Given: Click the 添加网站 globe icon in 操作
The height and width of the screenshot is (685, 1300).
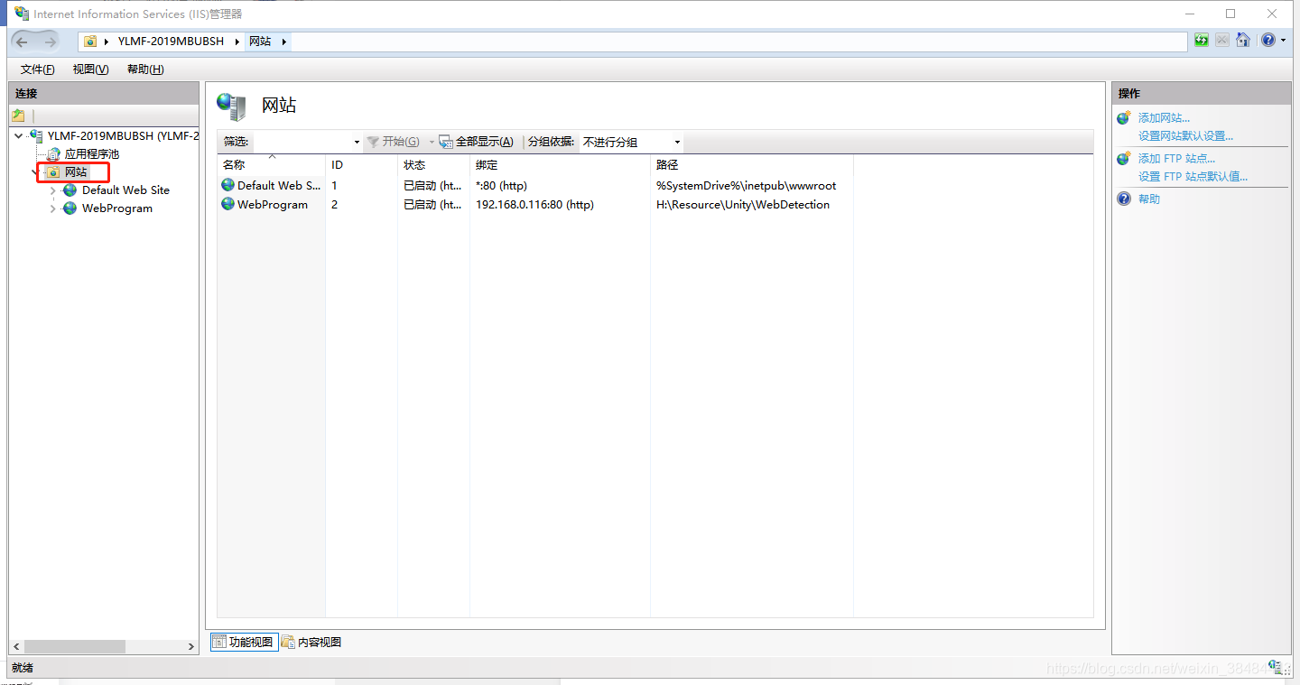Looking at the screenshot, I should 1124,118.
